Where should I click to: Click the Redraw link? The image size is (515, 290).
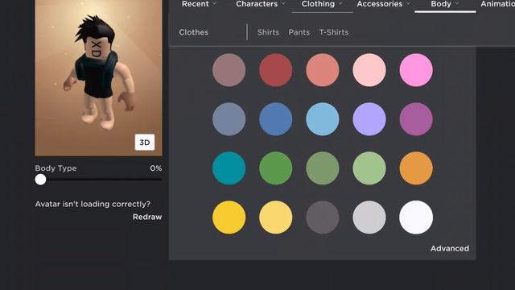coord(147,217)
